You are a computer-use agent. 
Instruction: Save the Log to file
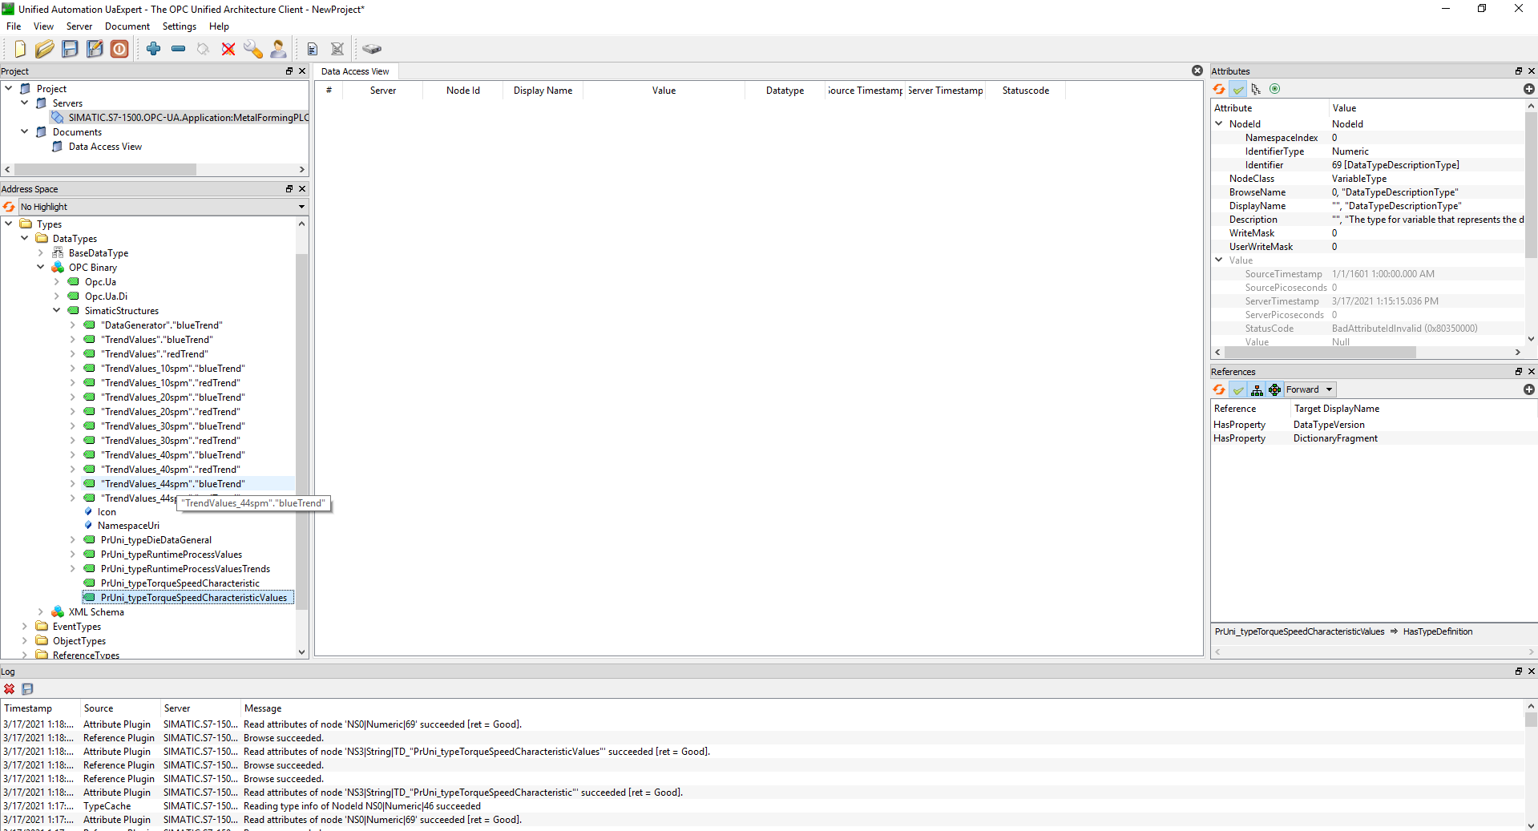[27, 689]
